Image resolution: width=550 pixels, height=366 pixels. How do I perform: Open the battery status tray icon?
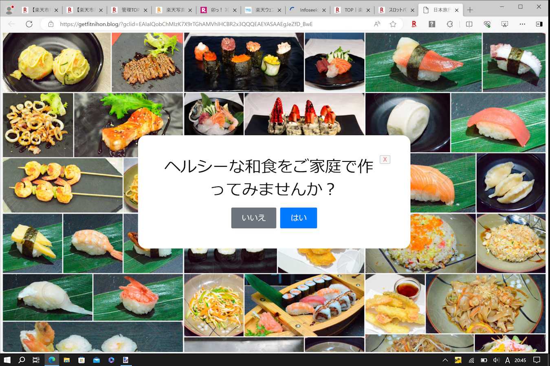pos(484,360)
